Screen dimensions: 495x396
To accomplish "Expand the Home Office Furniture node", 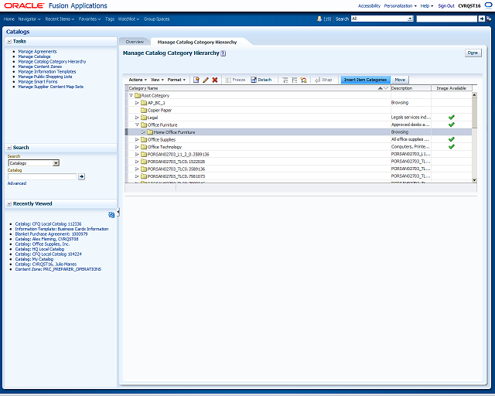I will click(x=143, y=132).
